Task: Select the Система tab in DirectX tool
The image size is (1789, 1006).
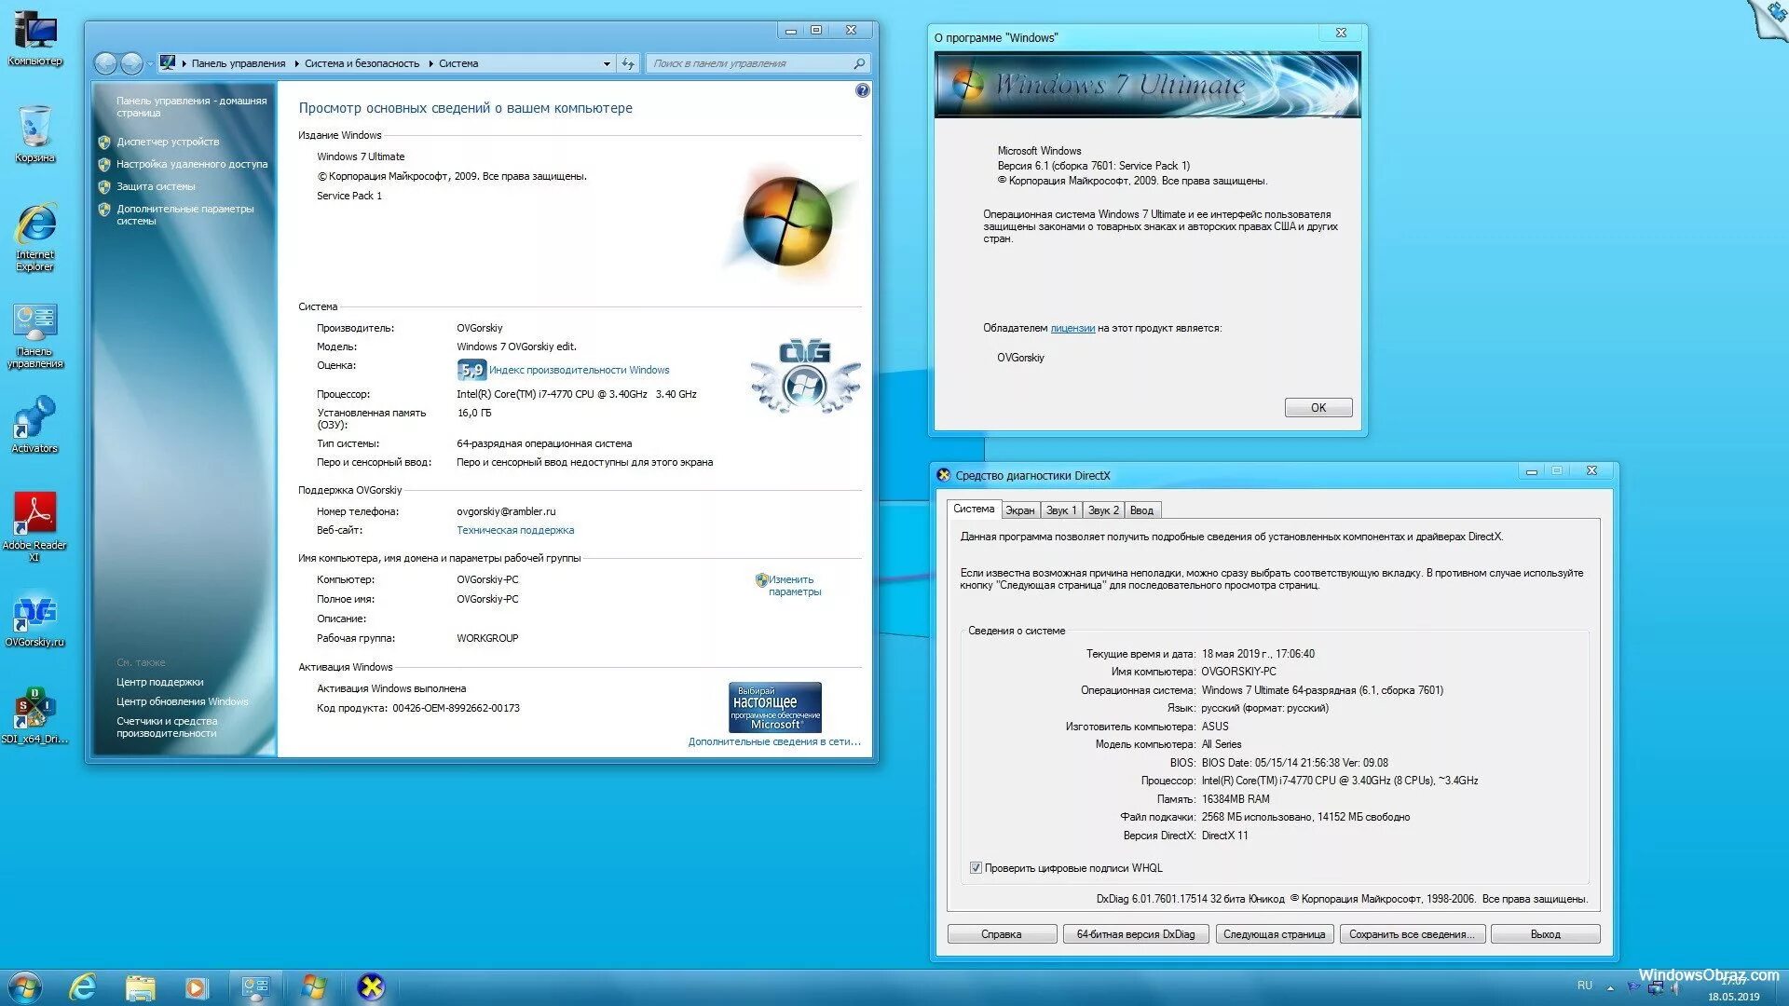Action: pos(974,509)
